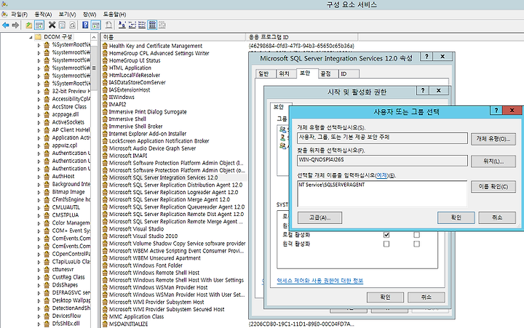Click the Back arrow toolbar icon
The height and width of the screenshot is (328, 524).
(x=6, y=25)
